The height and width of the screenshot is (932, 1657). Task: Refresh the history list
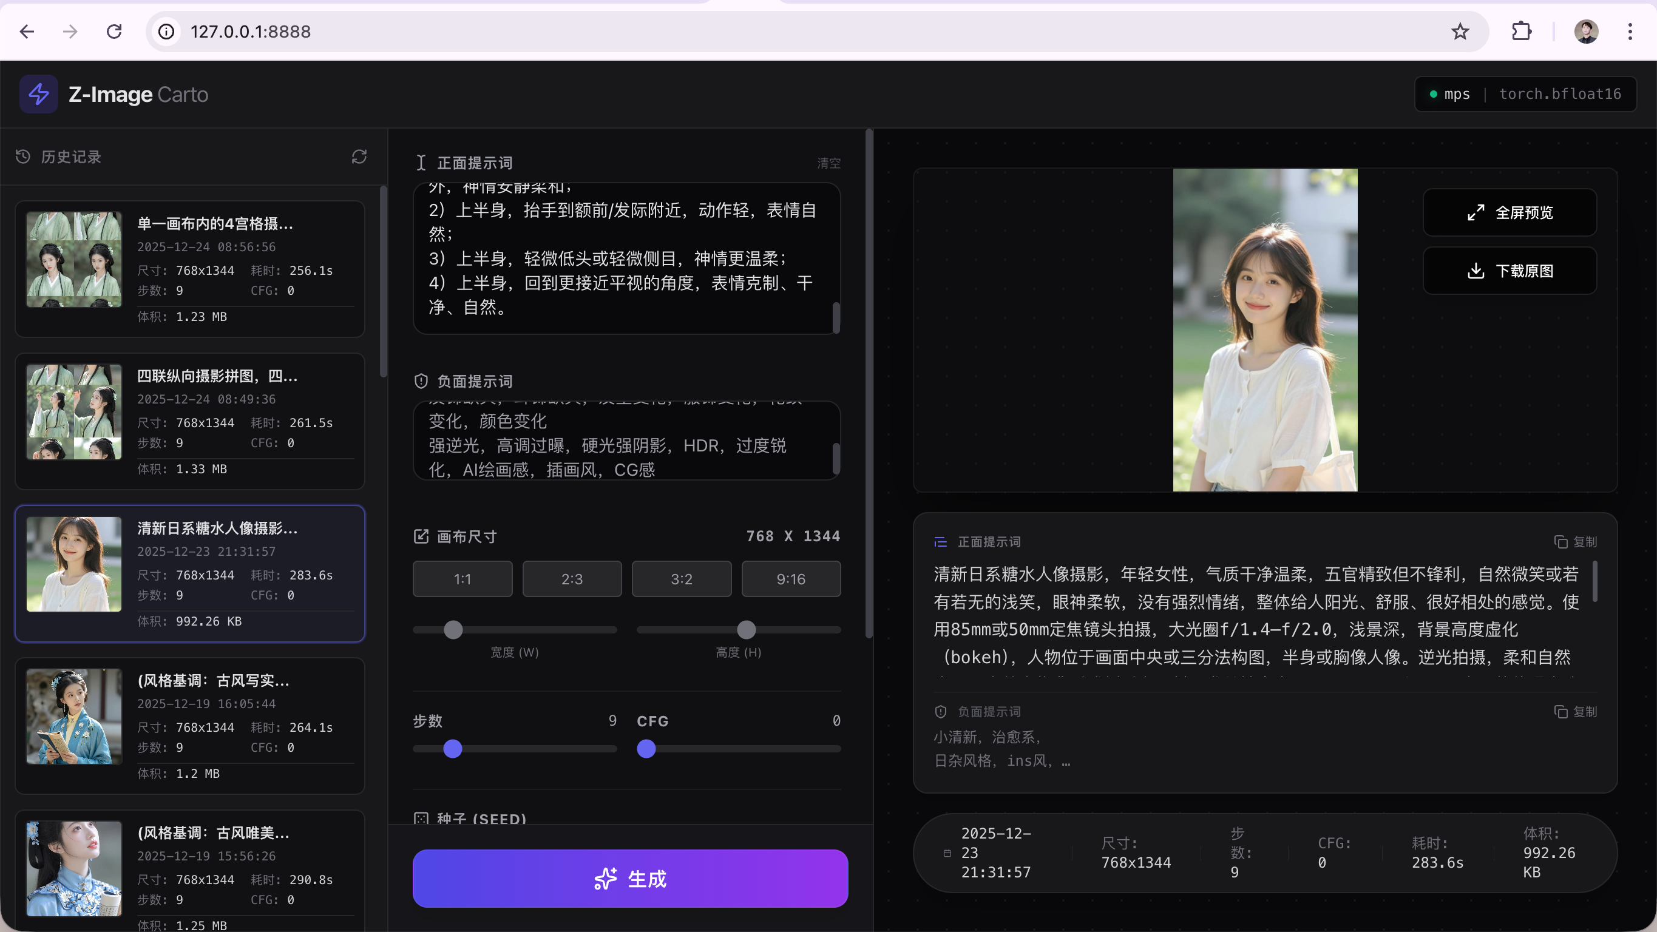click(x=359, y=157)
